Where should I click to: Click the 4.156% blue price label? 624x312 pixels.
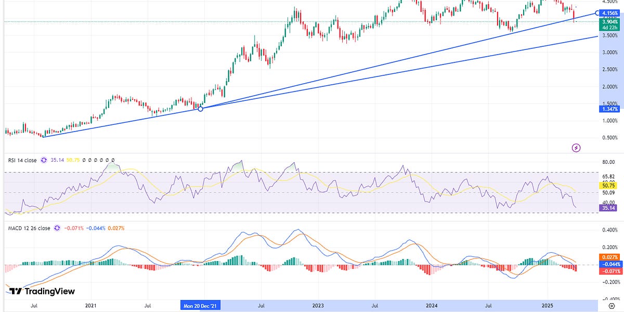point(609,13)
